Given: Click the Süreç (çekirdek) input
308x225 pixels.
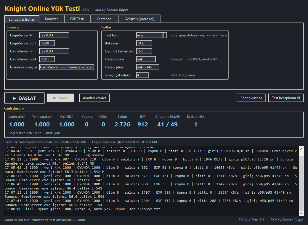Looking at the screenshot, I should pyautogui.click(x=142, y=75).
